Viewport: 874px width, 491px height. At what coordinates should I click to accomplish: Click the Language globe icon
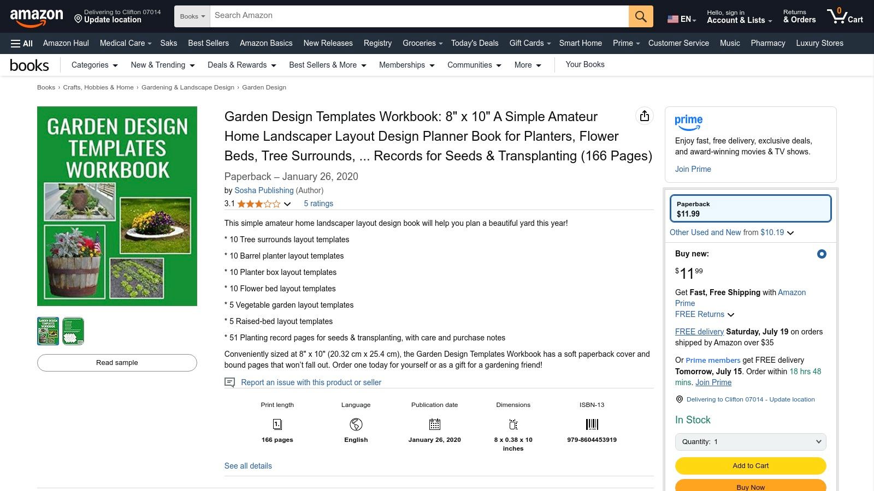(x=356, y=424)
